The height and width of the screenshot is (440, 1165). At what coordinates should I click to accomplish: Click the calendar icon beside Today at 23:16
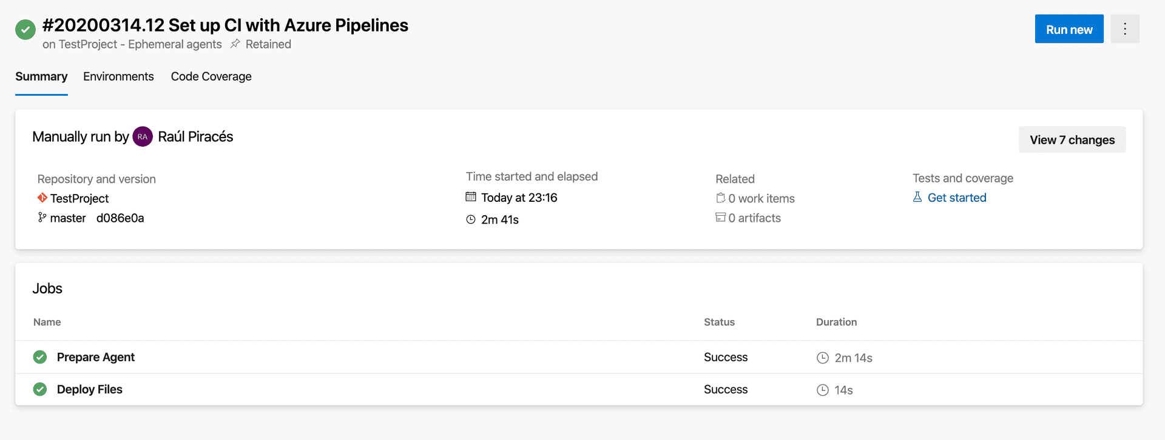[x=471, y=197]
